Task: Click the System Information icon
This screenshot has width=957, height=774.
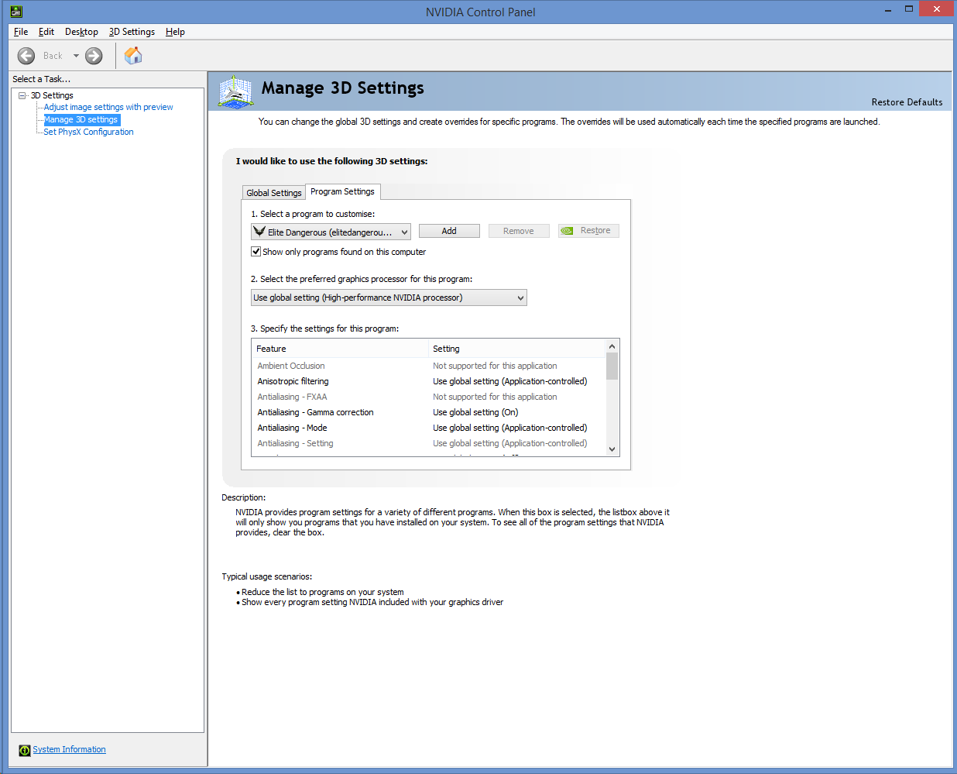Action: click(25, 750)
